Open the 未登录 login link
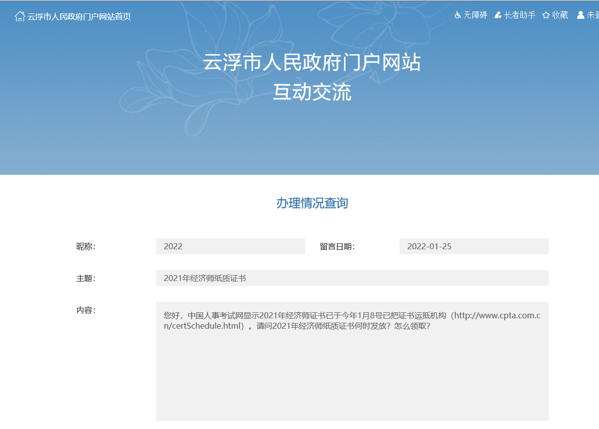Image resolution: width=599 pixels, height=429 pixels. pyautogui.click(x=593, y=15)
